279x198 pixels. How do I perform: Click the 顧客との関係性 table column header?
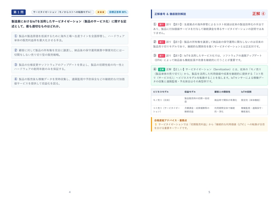point(222,92)
